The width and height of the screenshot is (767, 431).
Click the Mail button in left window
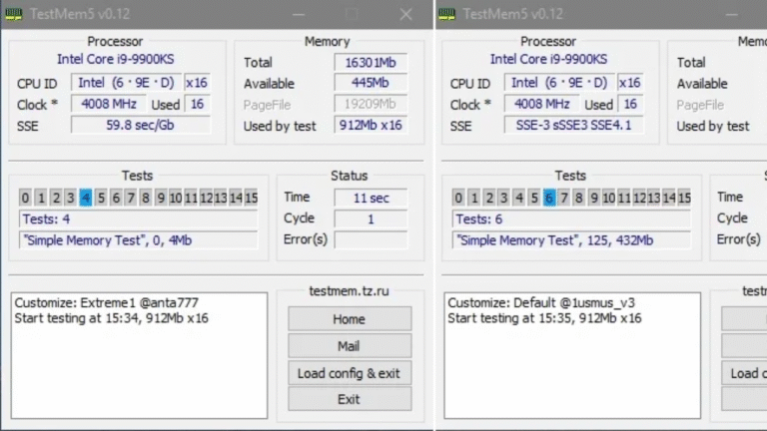coord(350,346)
